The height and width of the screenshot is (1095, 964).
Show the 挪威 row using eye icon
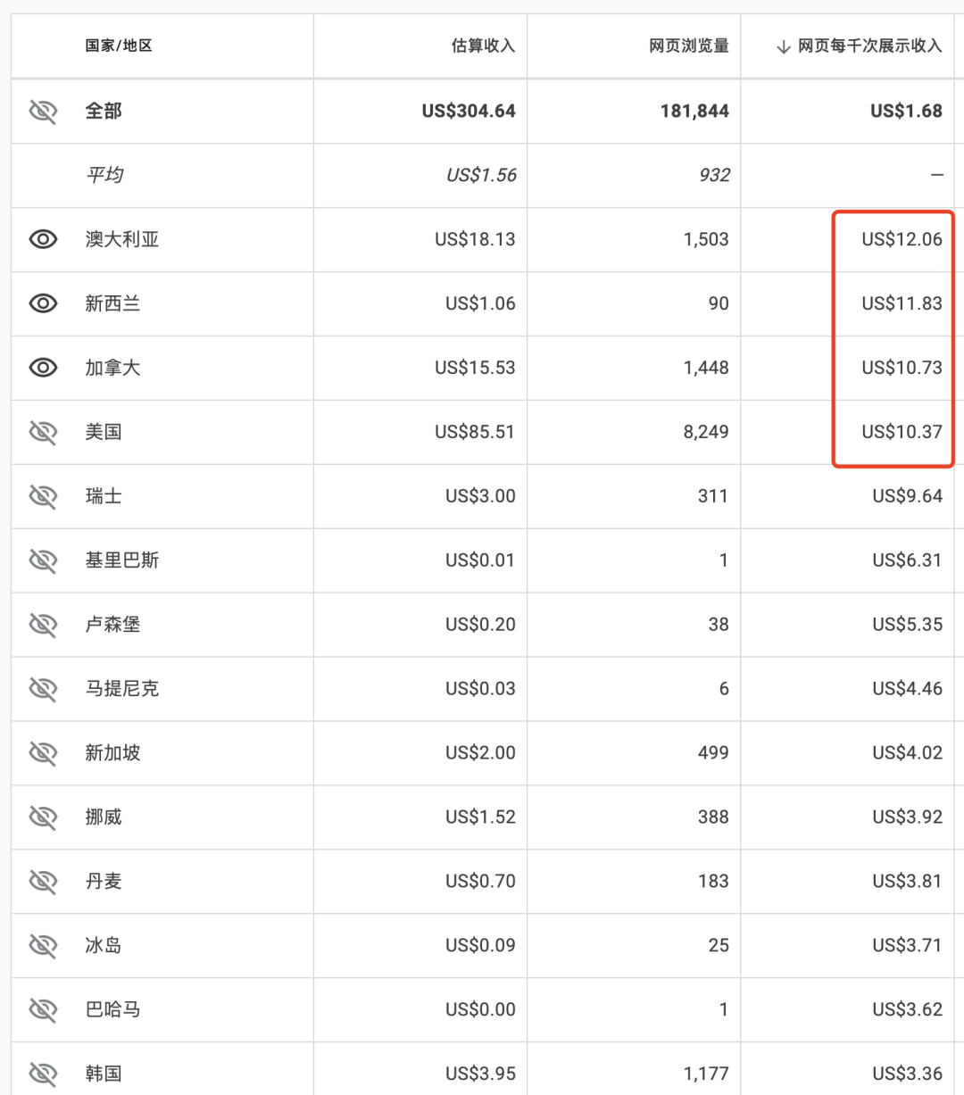43,817
